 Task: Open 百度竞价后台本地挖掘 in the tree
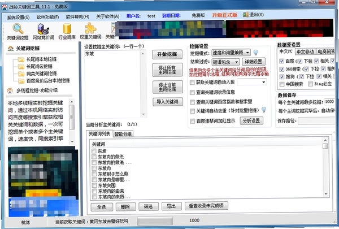(x=48, y=80)
